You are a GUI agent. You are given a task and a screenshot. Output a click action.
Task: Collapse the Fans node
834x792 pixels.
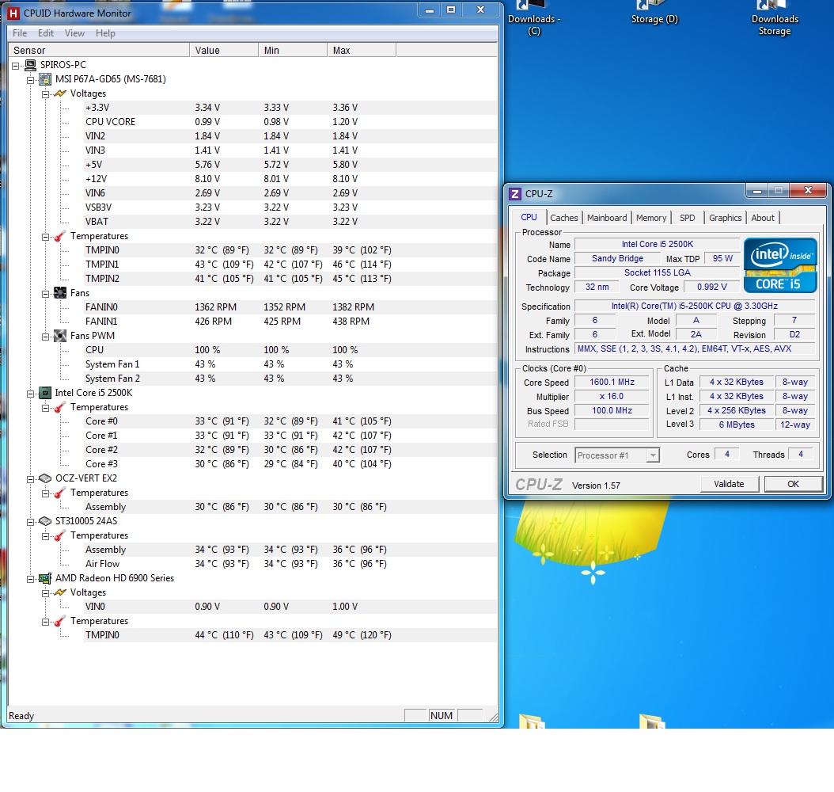(46, 293)
